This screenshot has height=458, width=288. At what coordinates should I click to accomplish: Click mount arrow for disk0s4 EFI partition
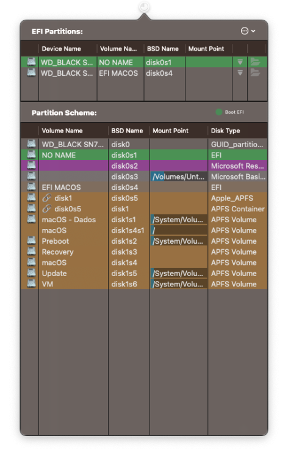coord(240,73)
